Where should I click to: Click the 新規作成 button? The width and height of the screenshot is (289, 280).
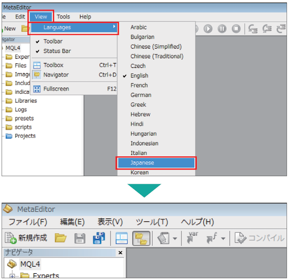(x=26, y=238)
